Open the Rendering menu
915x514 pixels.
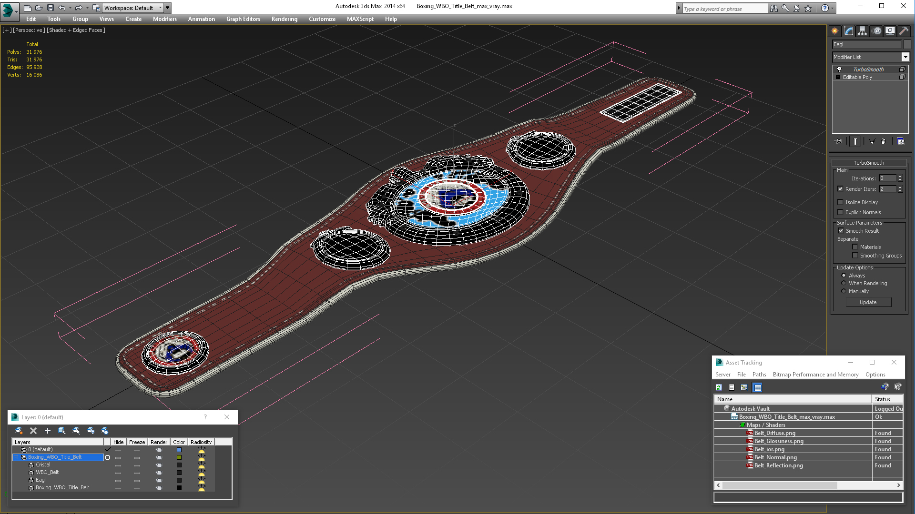[x=285, y=19]
